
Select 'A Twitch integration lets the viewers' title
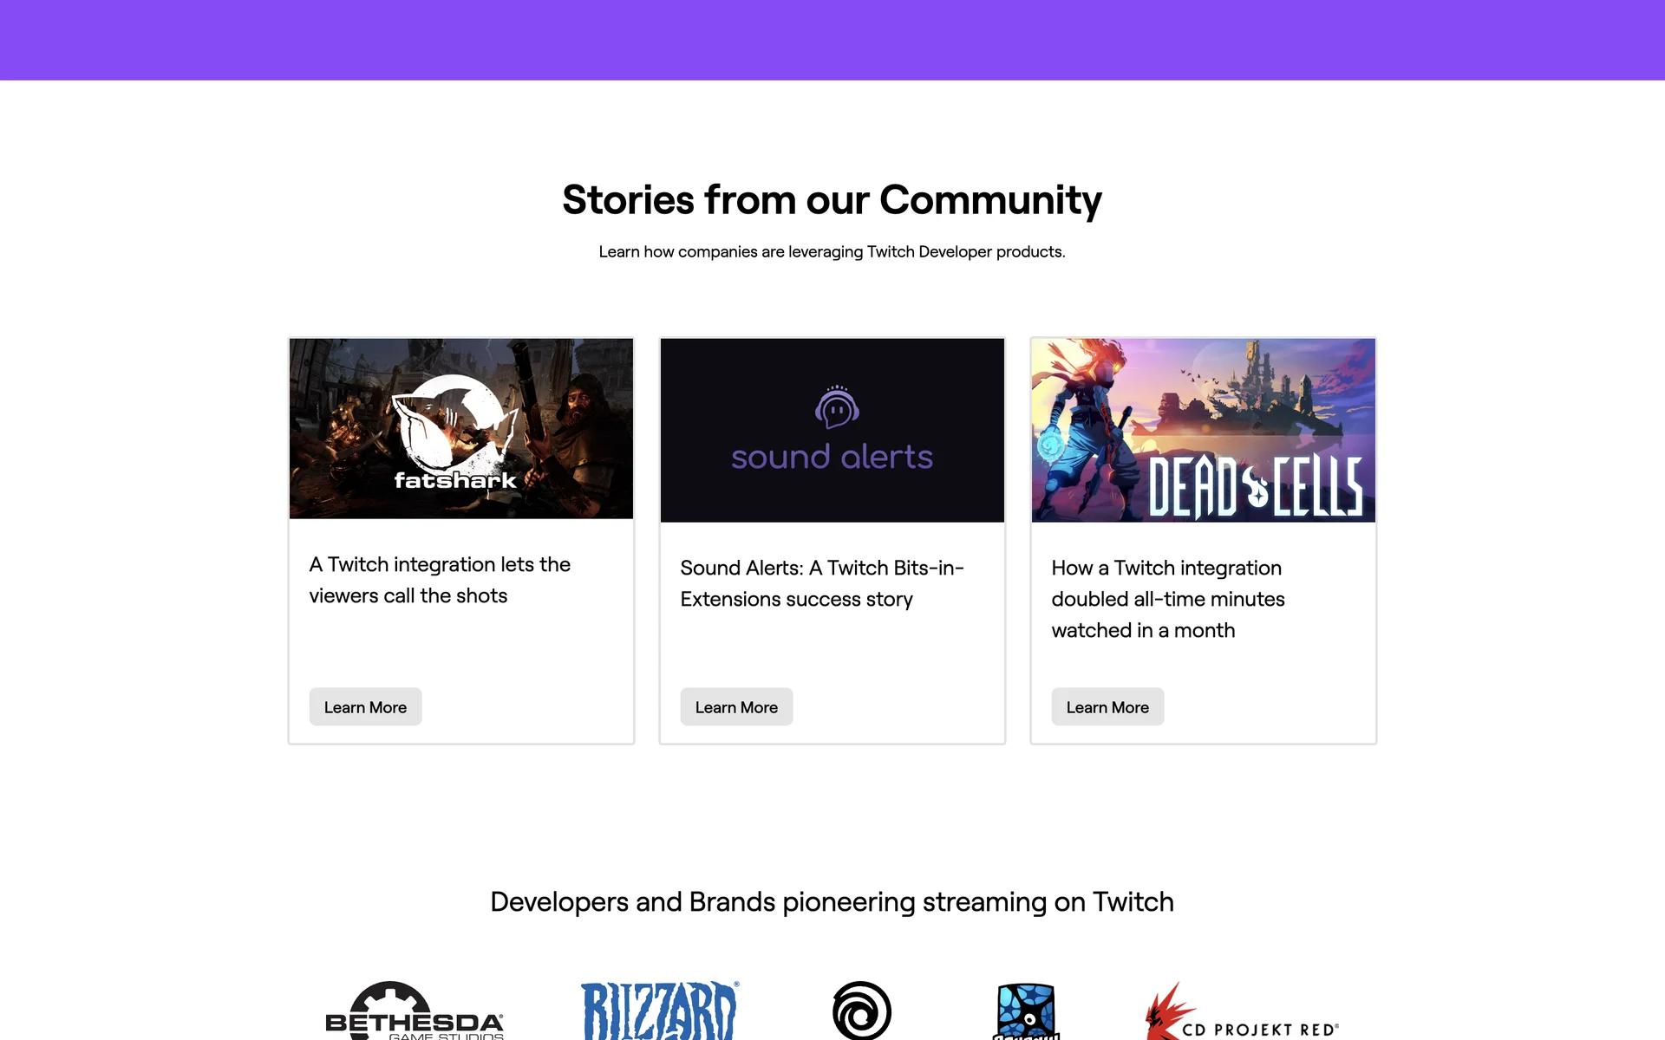point(440,580)
